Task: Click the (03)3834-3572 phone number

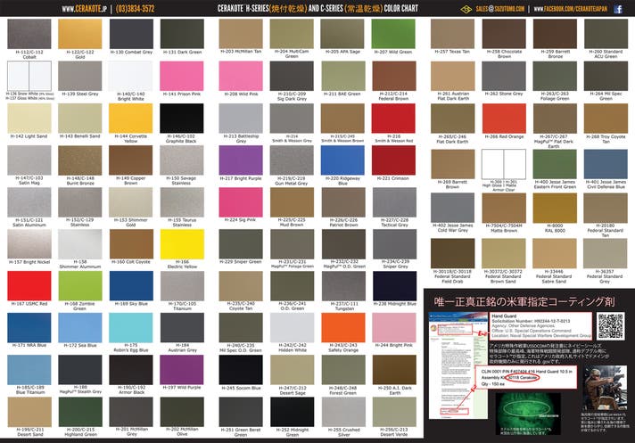Action: pos(142,8)
